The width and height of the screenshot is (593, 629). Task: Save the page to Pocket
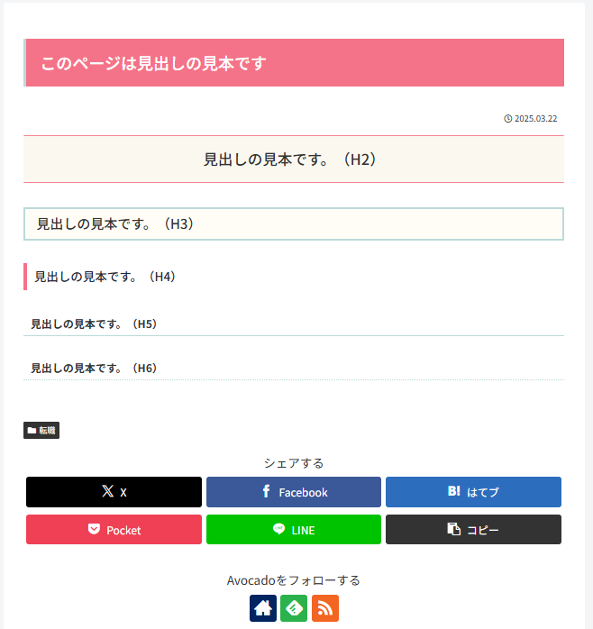click(114, 530)
